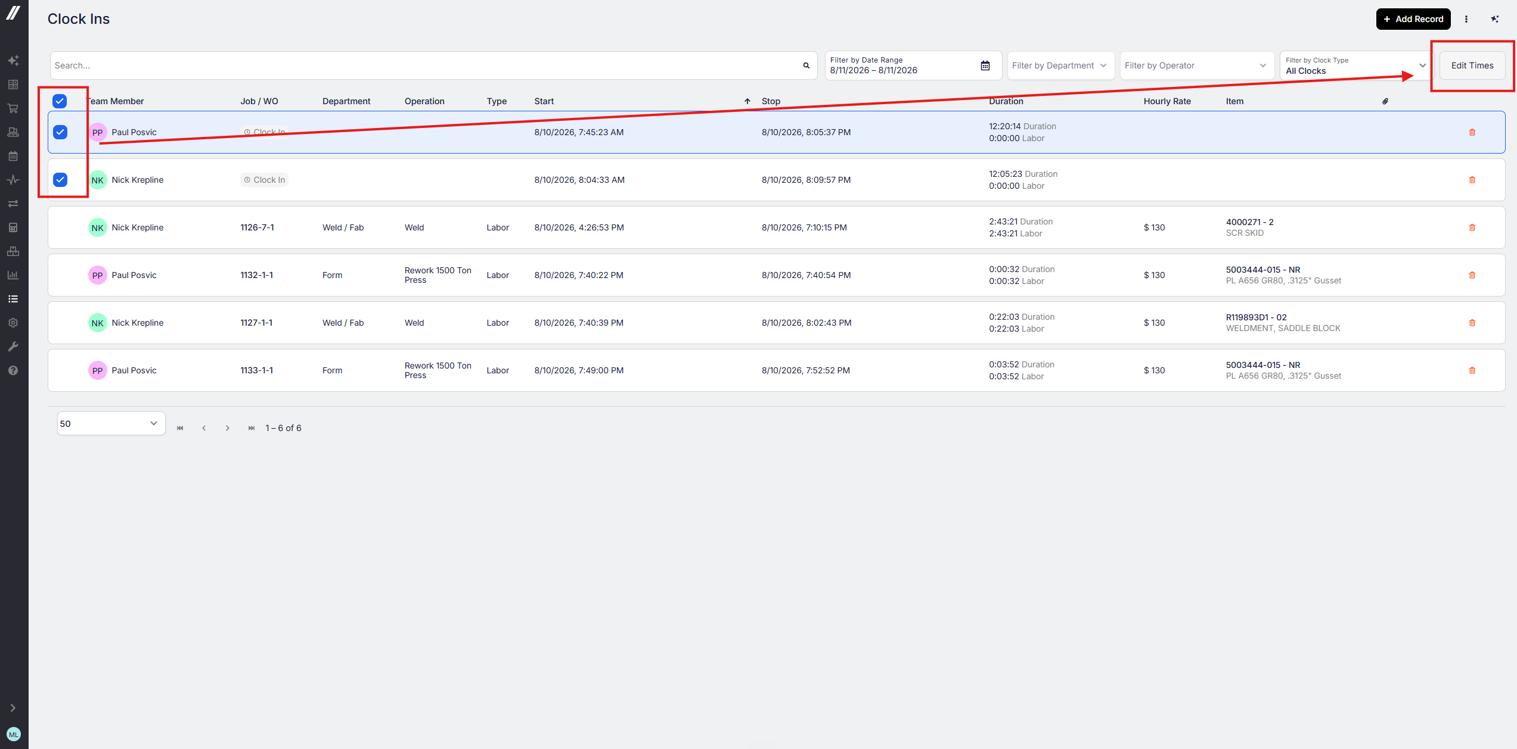Sort by the Team Member column header
Viewport: 1517px width, 749px height.
click(115, 101)
